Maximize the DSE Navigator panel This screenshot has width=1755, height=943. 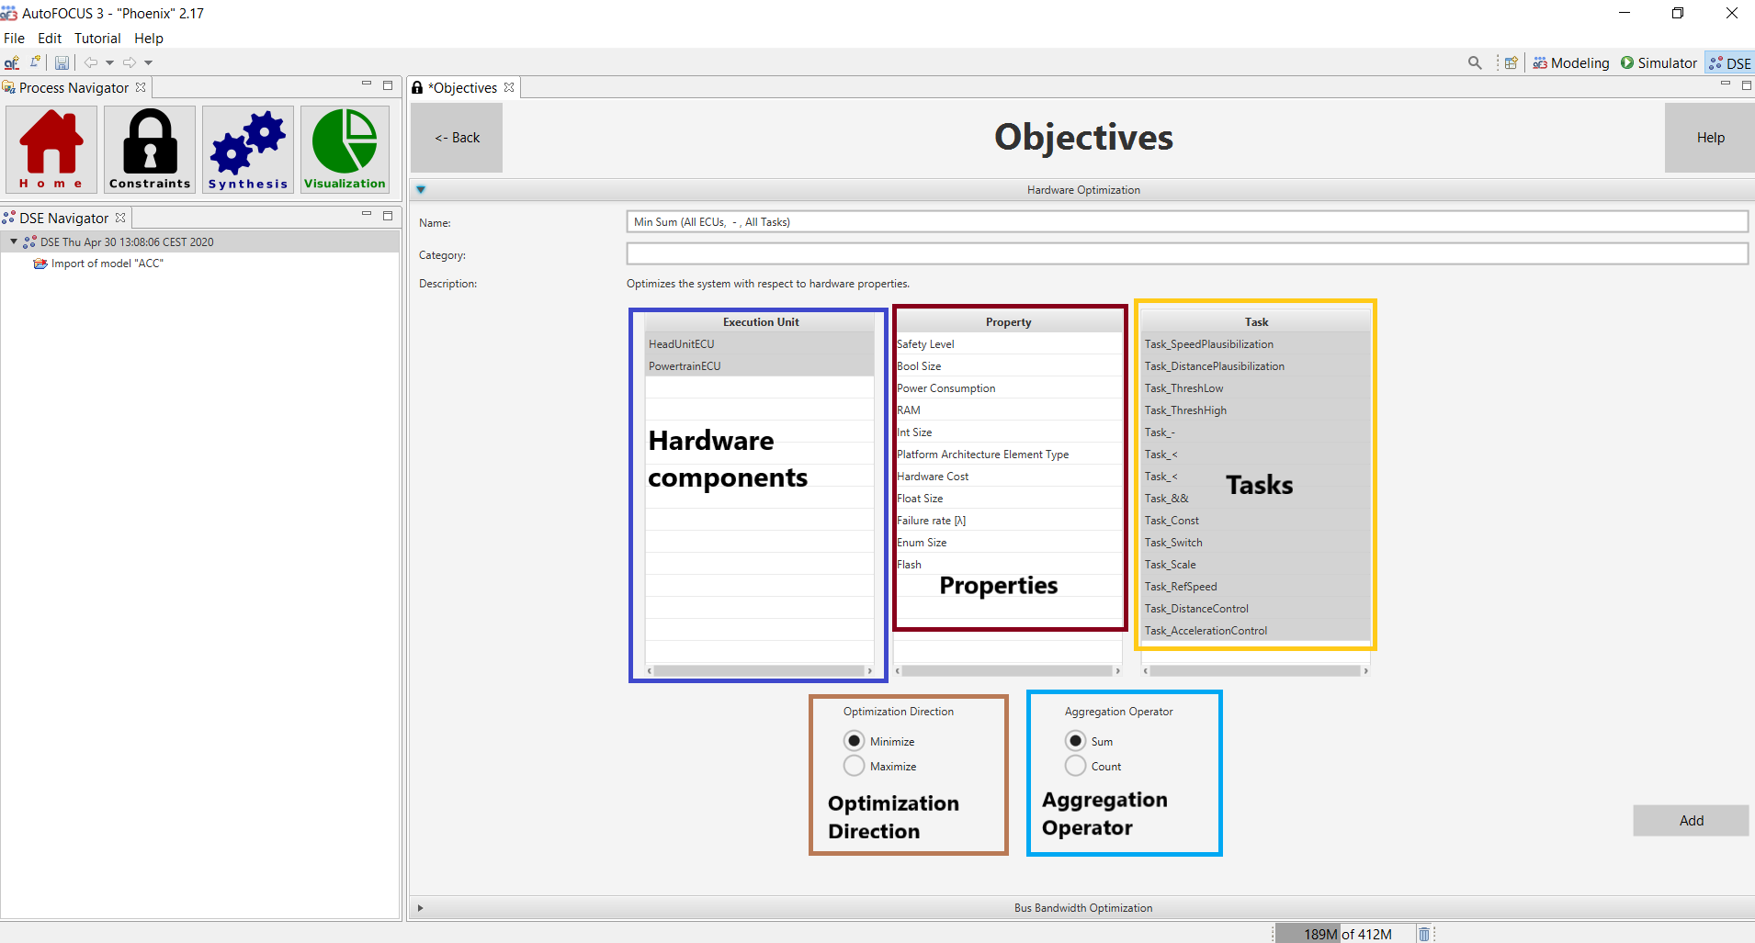coord(388,215)
